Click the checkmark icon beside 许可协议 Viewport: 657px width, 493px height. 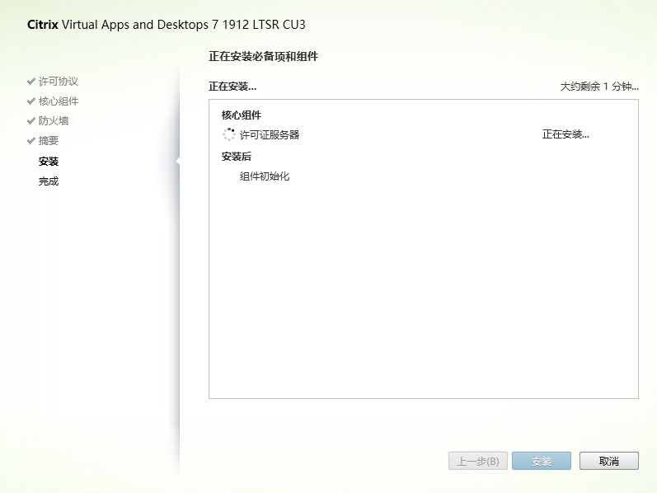[x=31, y=82]
